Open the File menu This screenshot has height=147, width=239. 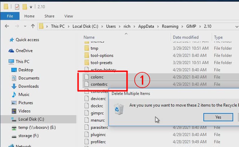click(x=10, y=16)
